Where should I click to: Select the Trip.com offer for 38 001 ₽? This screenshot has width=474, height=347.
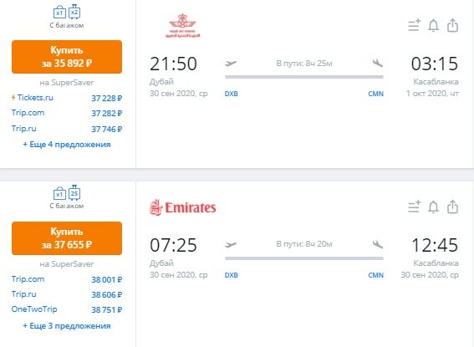[67, 279]
